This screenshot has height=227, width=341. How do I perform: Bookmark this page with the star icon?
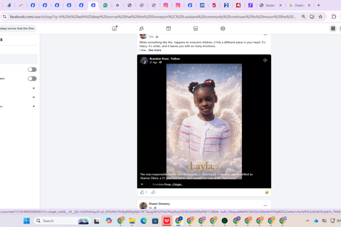321,17
